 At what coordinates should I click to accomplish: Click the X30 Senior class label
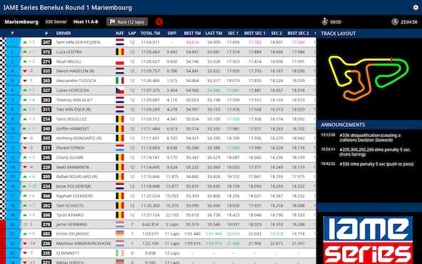point(56,22)
